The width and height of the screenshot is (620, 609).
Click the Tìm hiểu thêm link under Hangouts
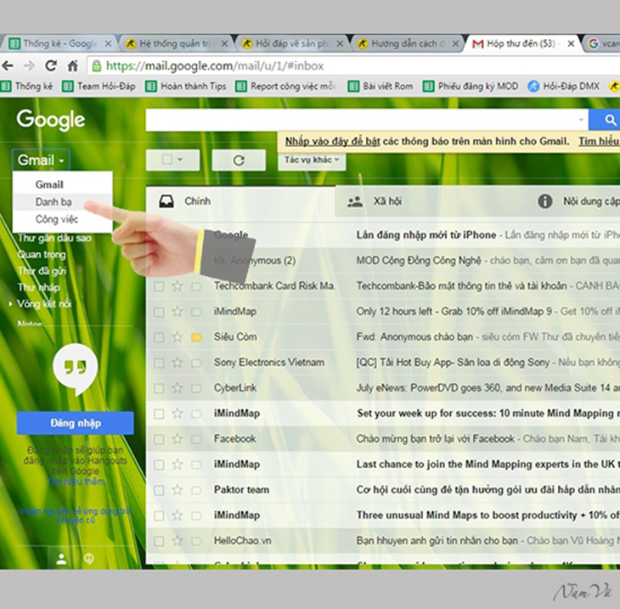[x=76, y=482]
